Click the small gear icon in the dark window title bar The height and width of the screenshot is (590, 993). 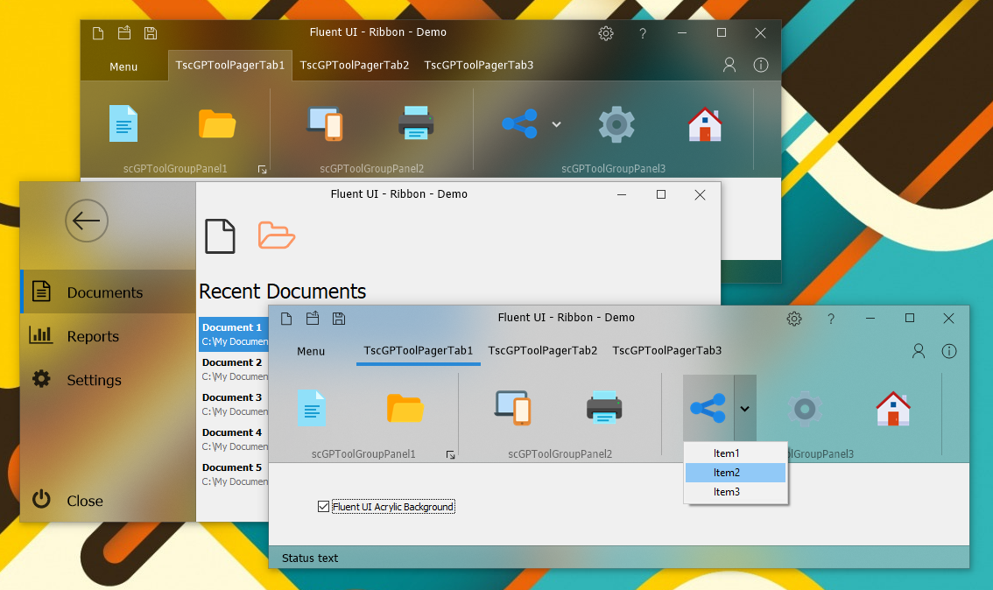[x=606, y=33]
